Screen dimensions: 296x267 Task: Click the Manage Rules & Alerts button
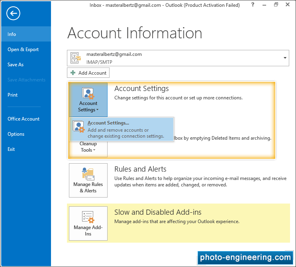pos(88,180)
